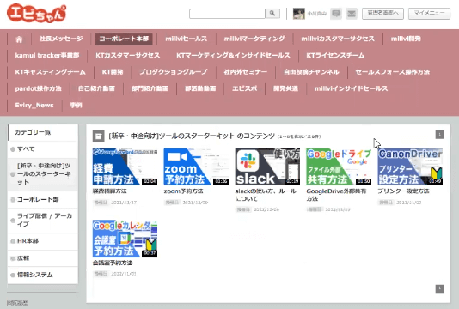Click bottom page number 1 button
The image size is (459, 309).
[439, 288]
